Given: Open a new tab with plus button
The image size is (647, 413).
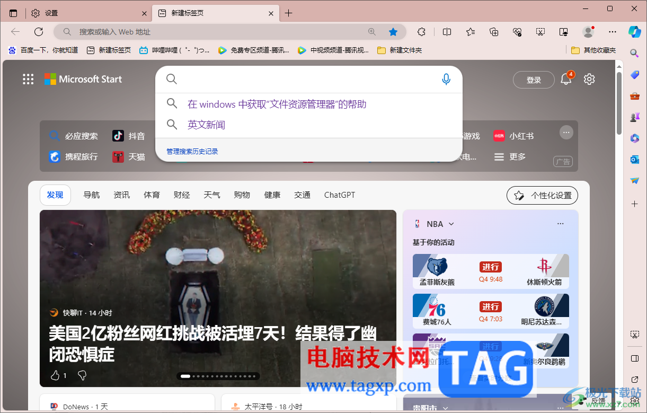Looking at the screenshot, I should click(288, 13).
